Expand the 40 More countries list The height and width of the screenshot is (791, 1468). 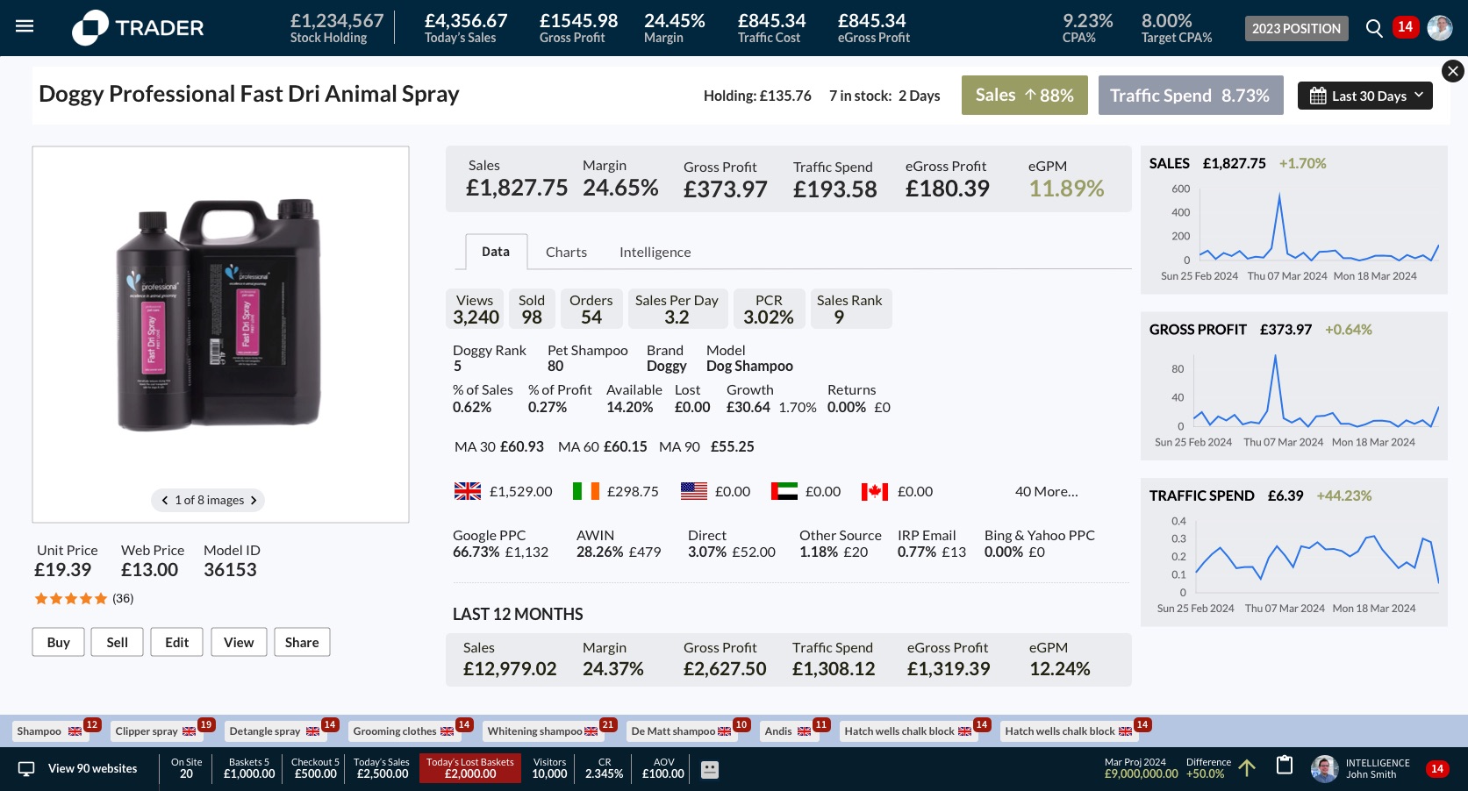(x=1046, y=491)
